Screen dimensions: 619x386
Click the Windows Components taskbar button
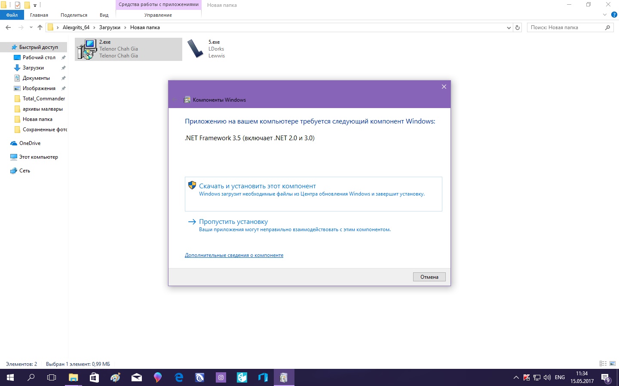[x=284, y=377]
